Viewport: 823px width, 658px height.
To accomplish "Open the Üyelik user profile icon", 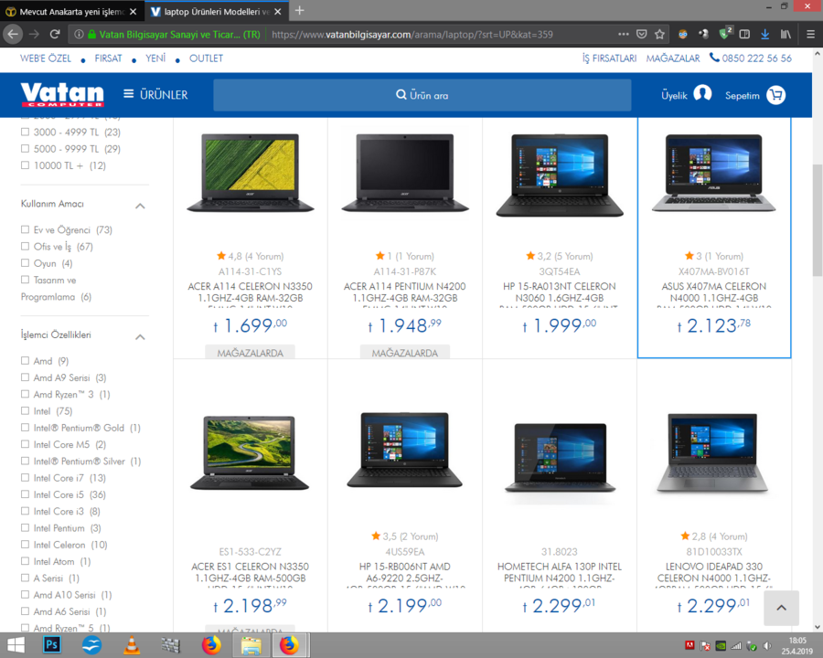I will (702, 94).
